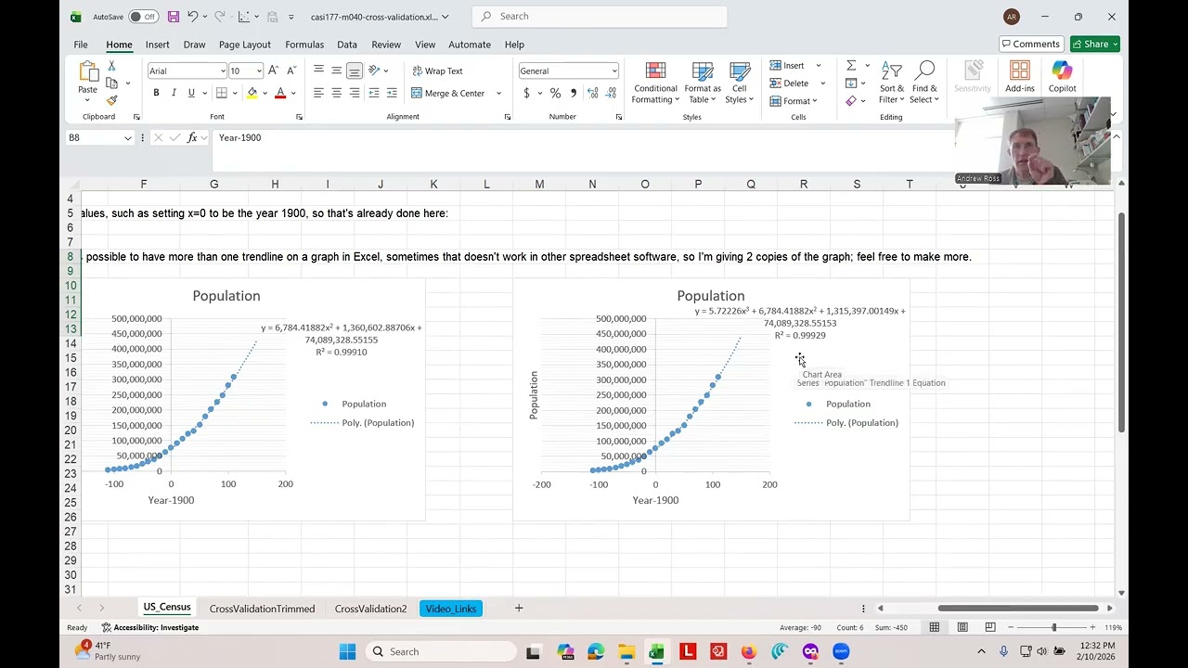Open Conditional Formatting menu
This screenshot has width=1188, height=668.
point(655,83)
